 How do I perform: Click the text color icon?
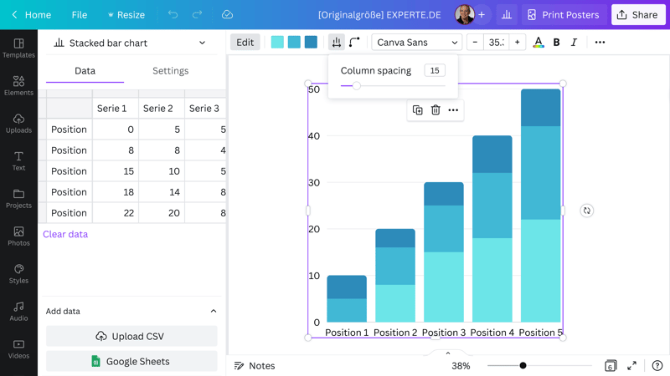pyautogui.click(x=539, y=42)
